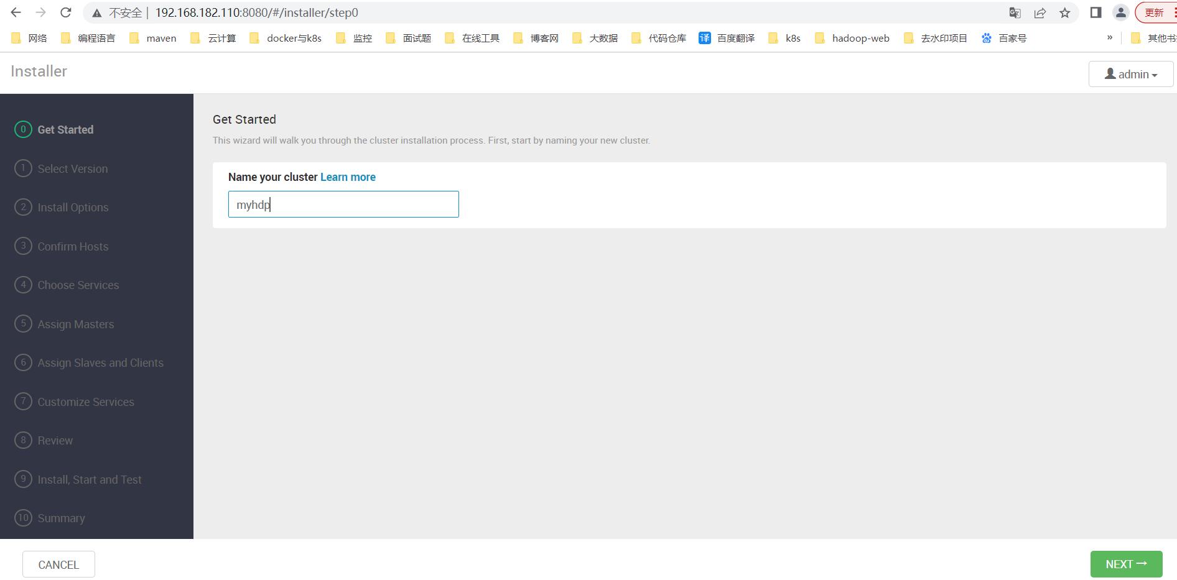Open the 其他书签 bookmarks folder
This screenshot has width=1177, height=580.
click(x=1153, y=38)
